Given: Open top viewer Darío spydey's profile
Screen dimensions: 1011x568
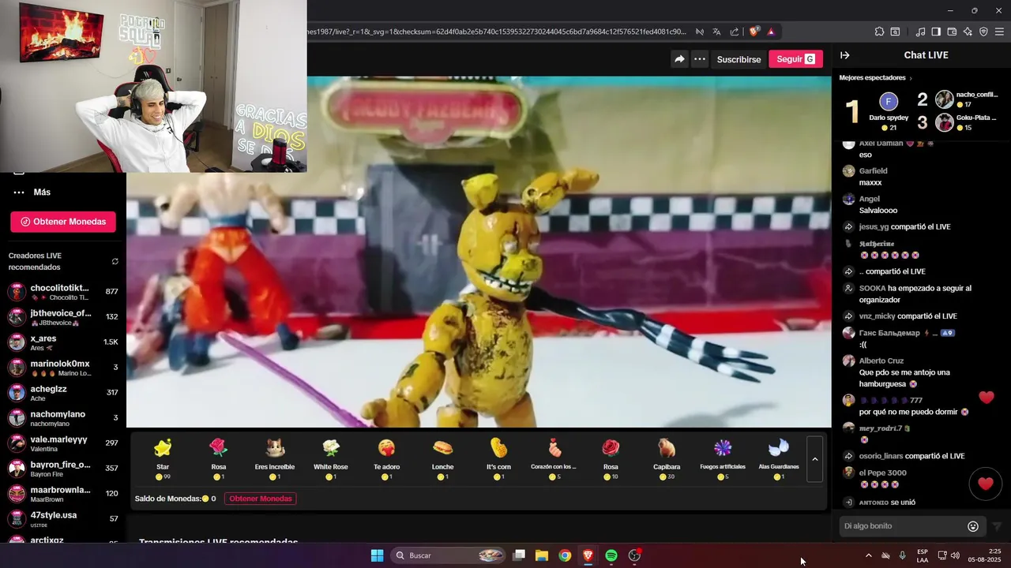Looking at the screenshot, I should pos(889,102).
